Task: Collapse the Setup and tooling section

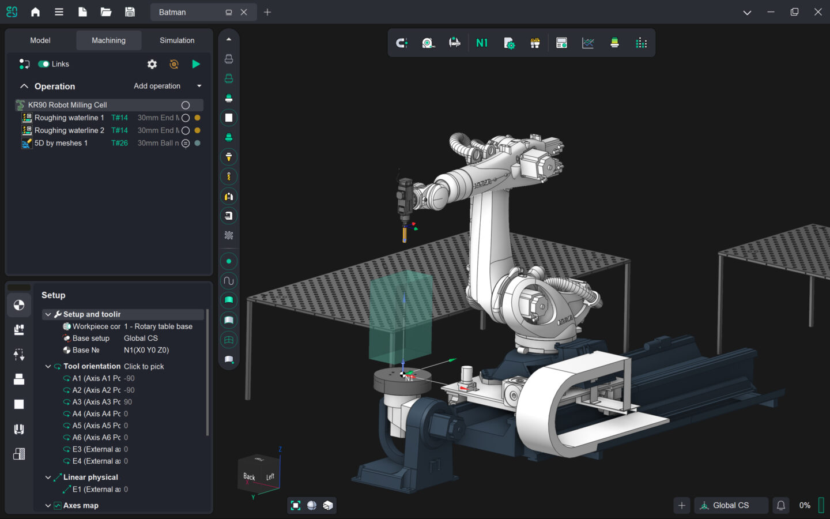Action: (48, 314)
